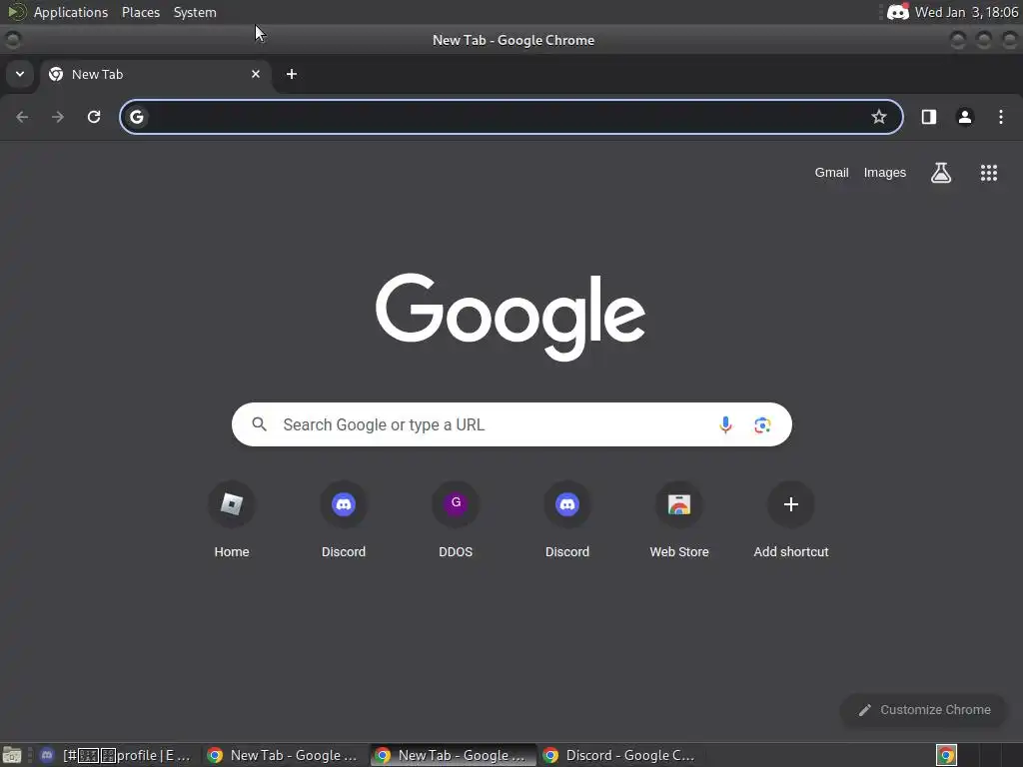Click the show desktop icon in the bottom panel
The height and width of the screenshot is (767, 1023).
click(x=12, y=755)
